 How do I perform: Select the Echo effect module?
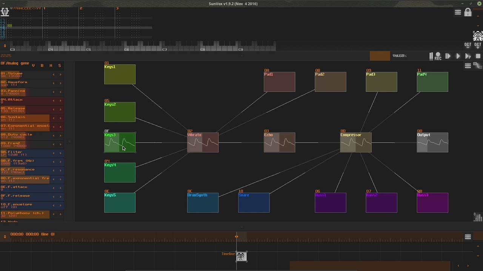pyautogui.click(x=279, y=142)
